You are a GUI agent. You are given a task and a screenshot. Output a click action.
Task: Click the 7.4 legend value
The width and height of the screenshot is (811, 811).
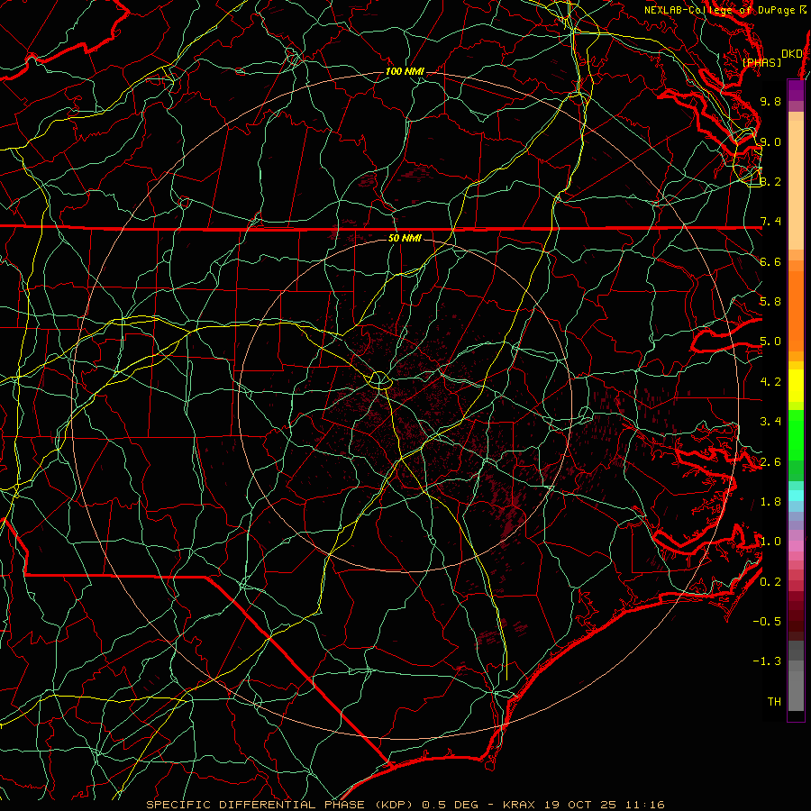point(770,222)
